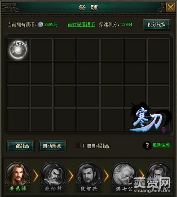Click the 祭魂积分 value 12944

127,24
